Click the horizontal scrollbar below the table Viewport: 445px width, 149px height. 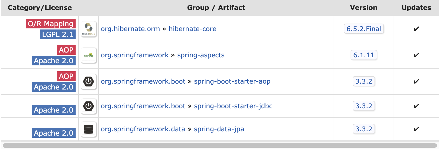220,146
